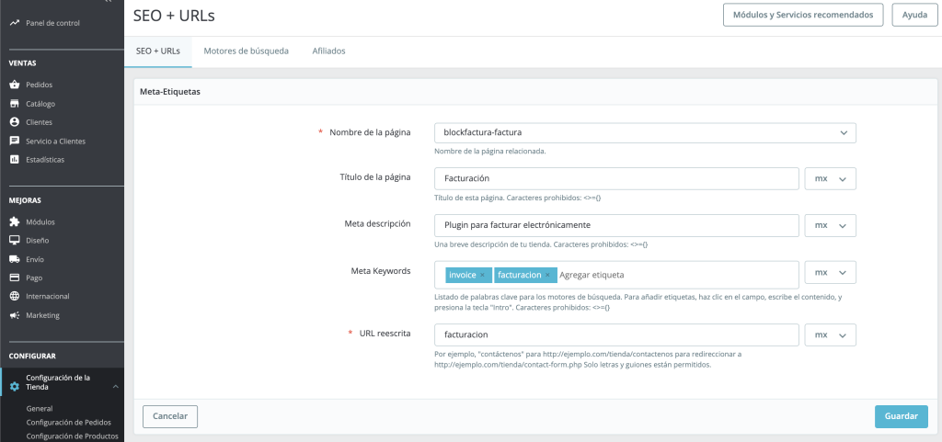Viewport: 942px width, 442px height.
Task: Click Módulos y Servicios recomendados button
Action: click(803, 15)
